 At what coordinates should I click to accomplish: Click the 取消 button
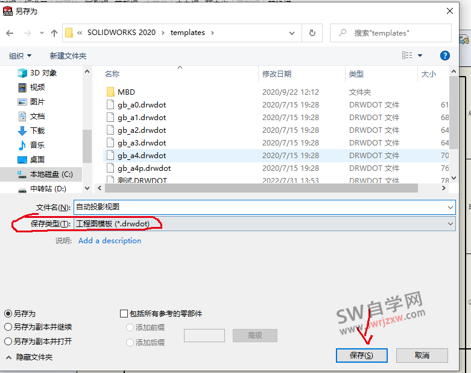click(422, 355)
